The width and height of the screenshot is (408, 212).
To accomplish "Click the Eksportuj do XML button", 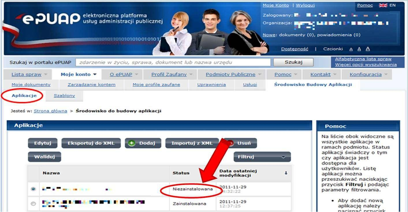I will 91,143.
